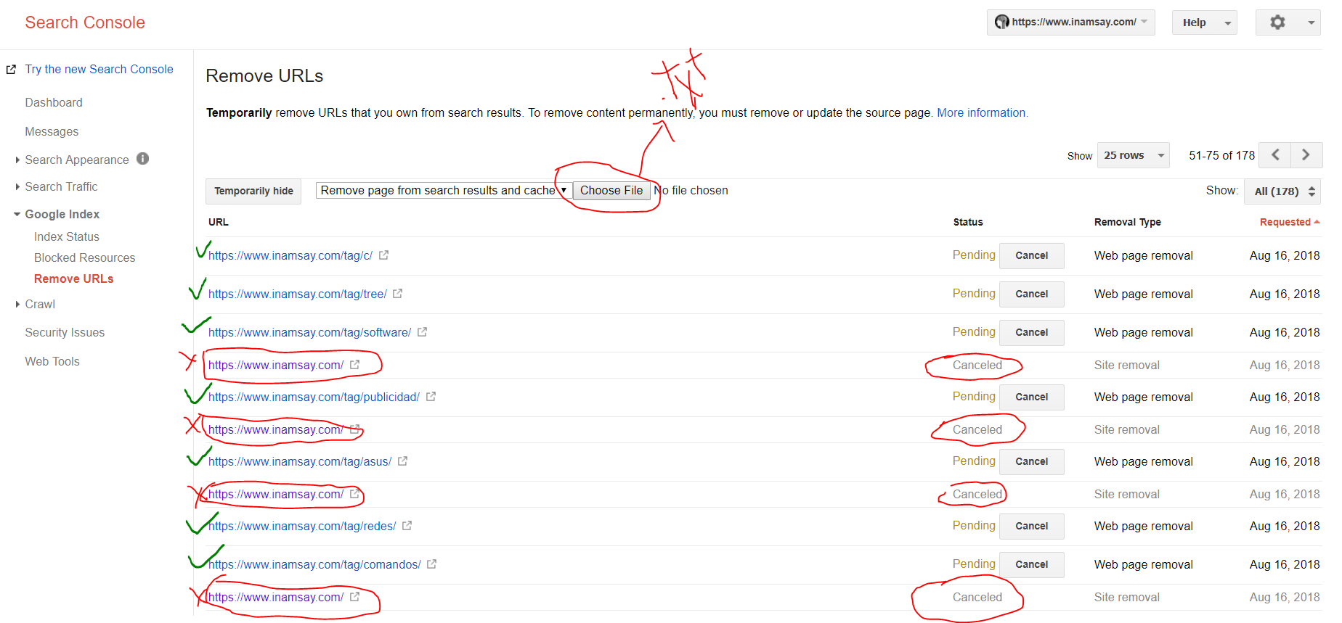Click the Removal Type column header
Image resolution: width=1342 pixels, height=623 pixels.
tap(1127, 223)
